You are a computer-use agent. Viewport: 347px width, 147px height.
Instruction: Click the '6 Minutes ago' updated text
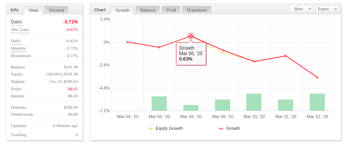coord(65,126)
